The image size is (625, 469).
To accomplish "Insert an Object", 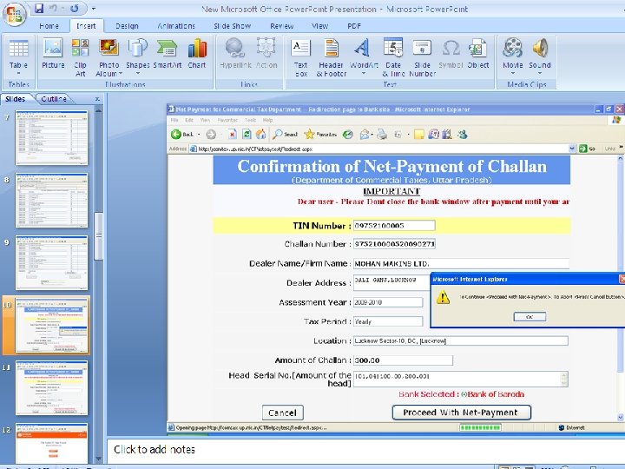I will click(478, 54).
